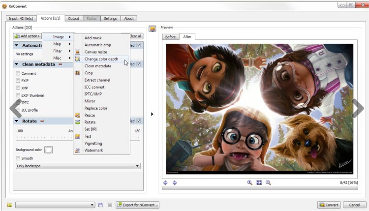
Task: Pick the Background color swatch
Action: coord(49,150)
